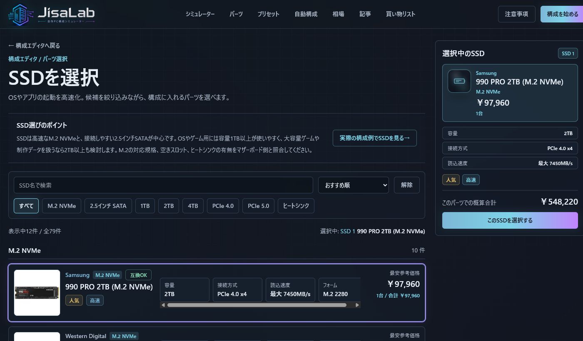This screenshot has width=583, height=341.
Task: Toggle the 1TB filter chip
Action: [145, 206]
